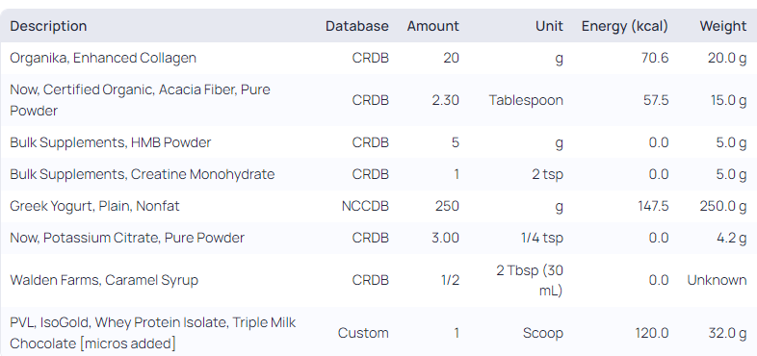The image size is (757, 356).
Task: Sort by the Description column header
Action: [x=48, y=26]
